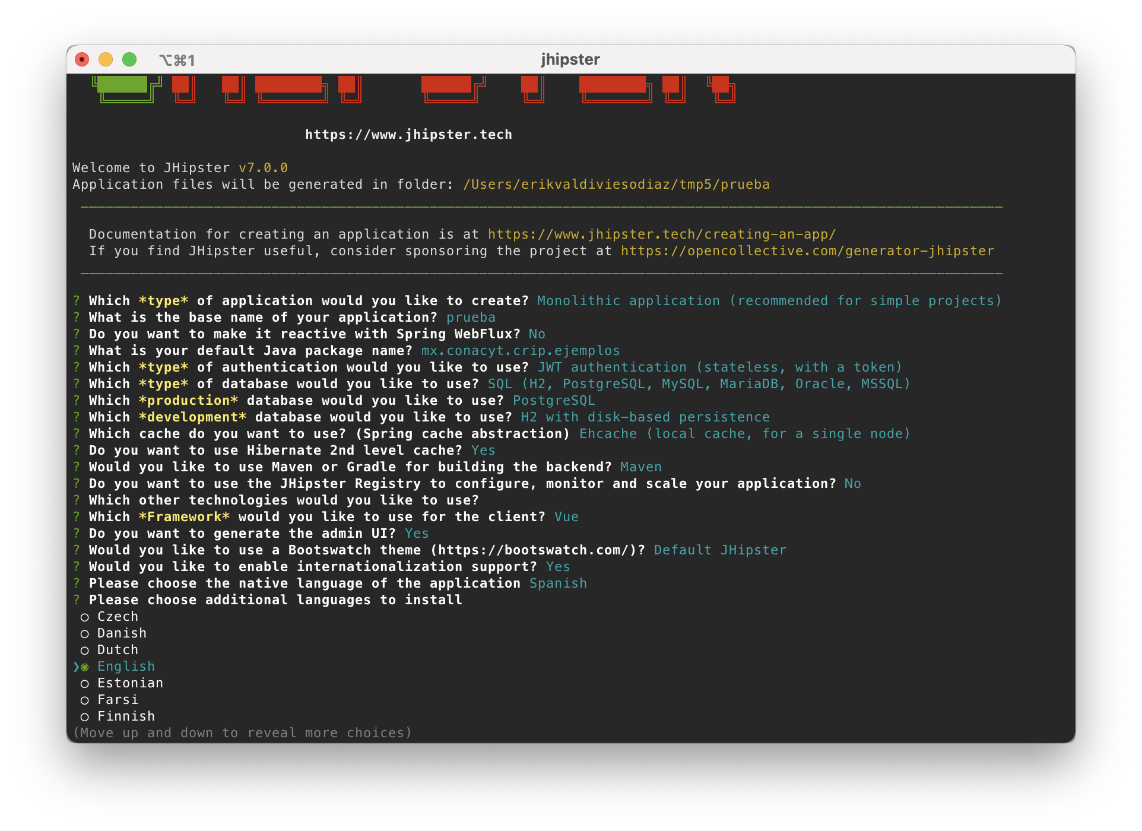Image resolution: width=1142 pixels, height=831 pixels.
Task: Click the folder path /Users/erikvaldiviesodiaz/tmp5/prueba
Action: 616,185
